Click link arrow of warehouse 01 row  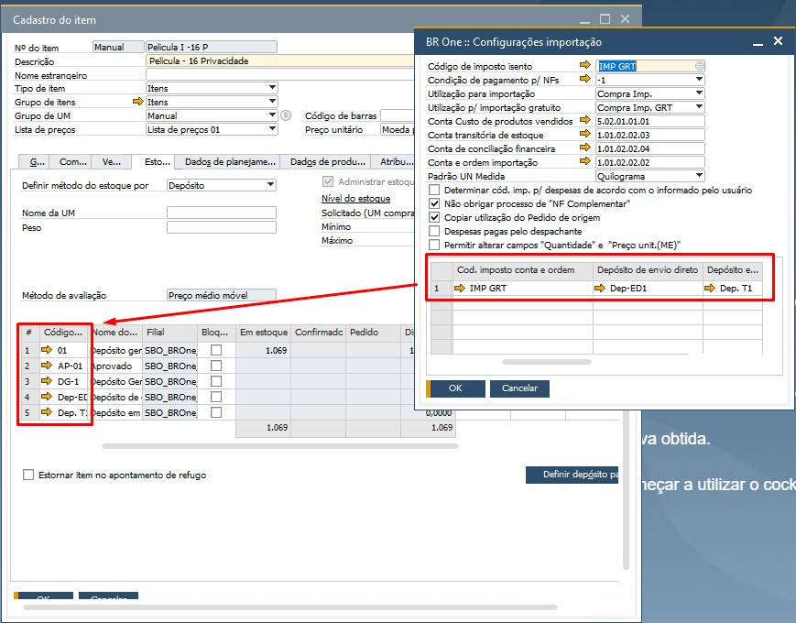pyautogui.click(x=47, y=349)
